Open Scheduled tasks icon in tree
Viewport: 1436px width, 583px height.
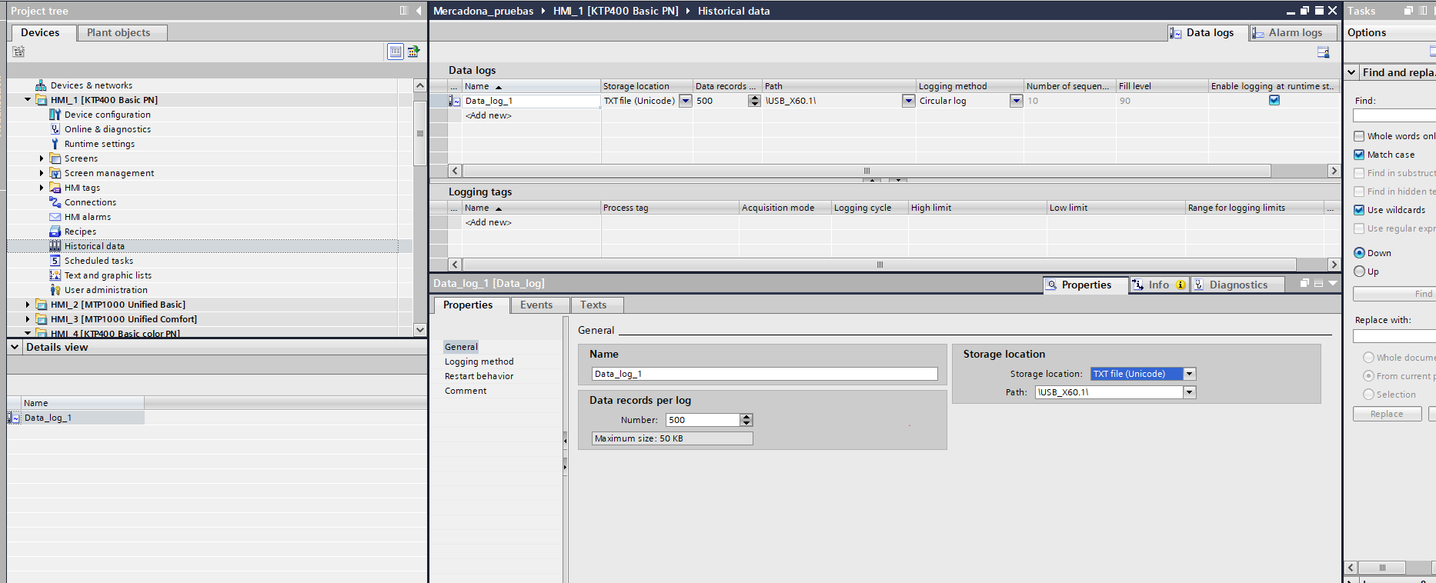[55, 261]
